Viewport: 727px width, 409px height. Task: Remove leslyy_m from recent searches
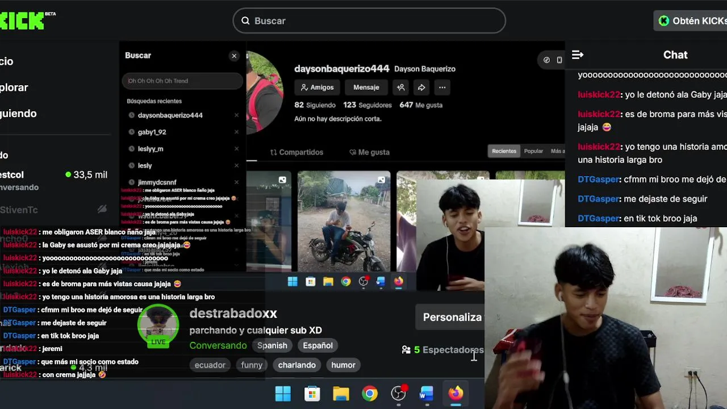click(236, 149)
